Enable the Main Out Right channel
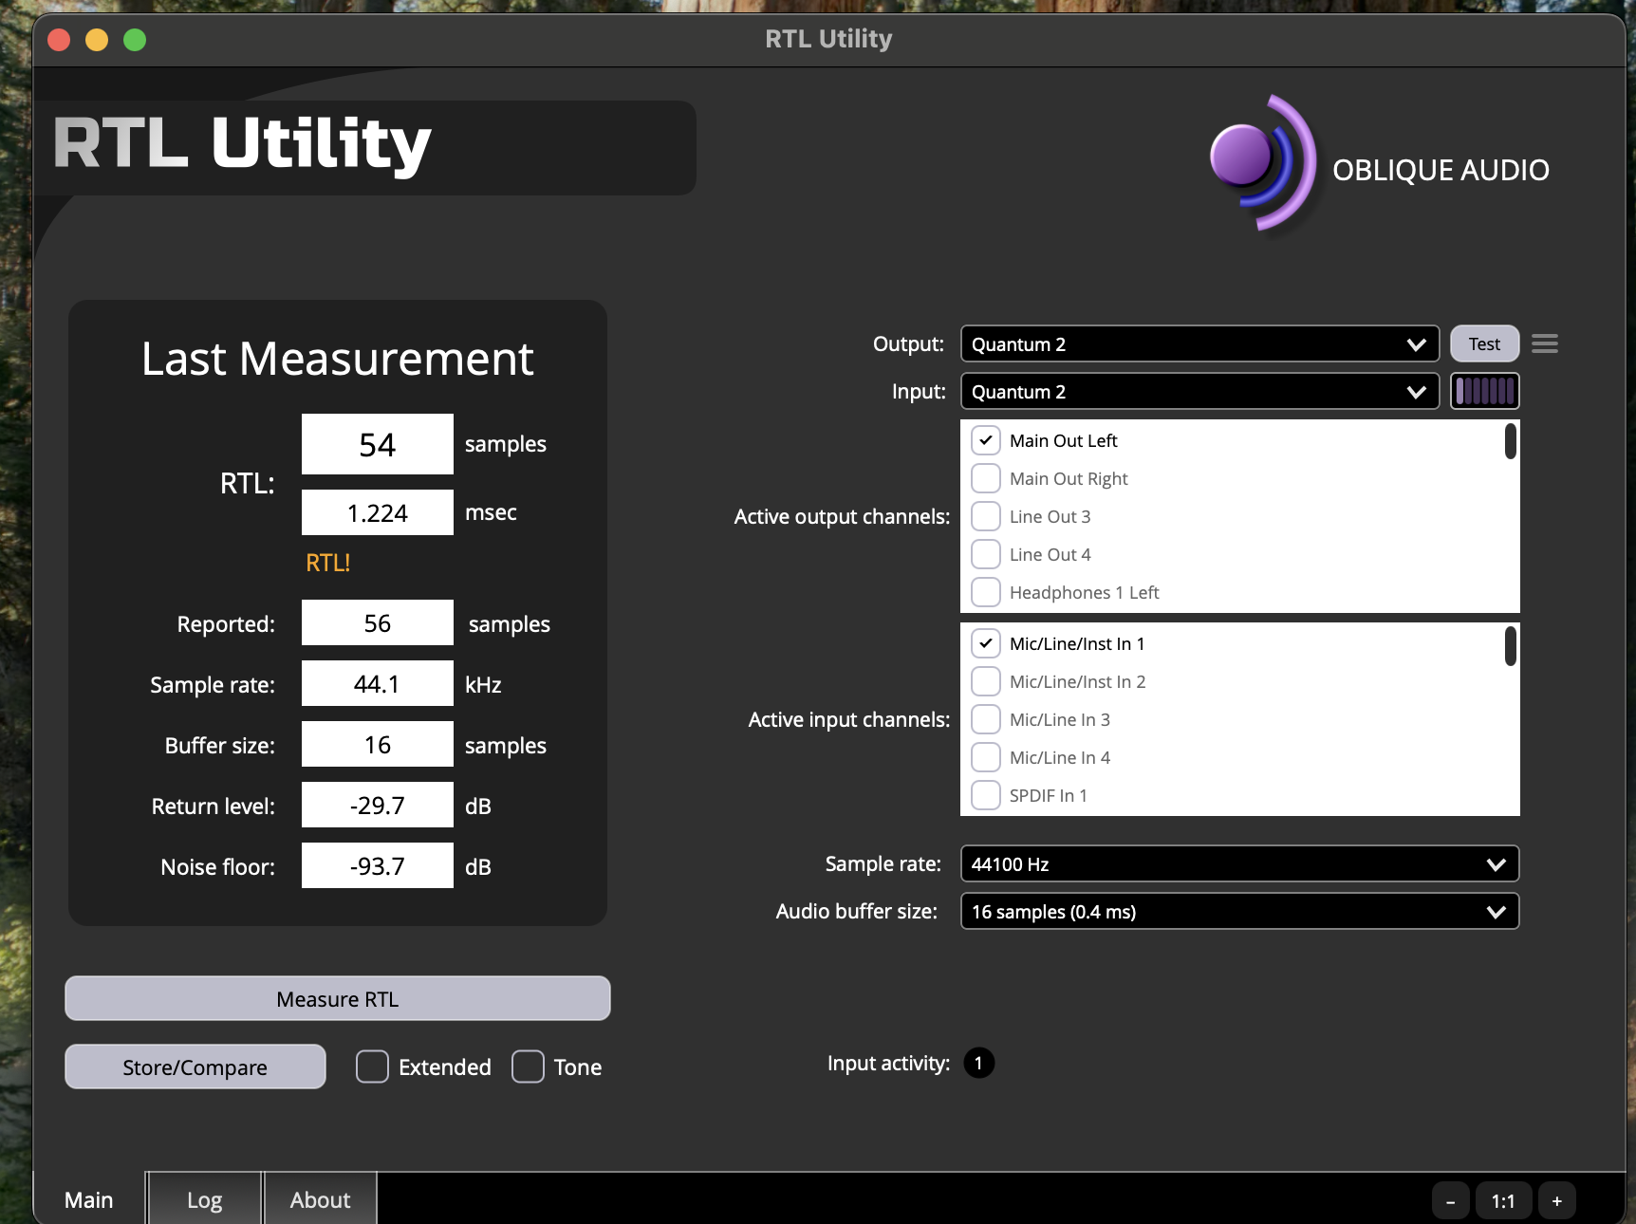This screenshot has width=1636, height=1224. 986,478
